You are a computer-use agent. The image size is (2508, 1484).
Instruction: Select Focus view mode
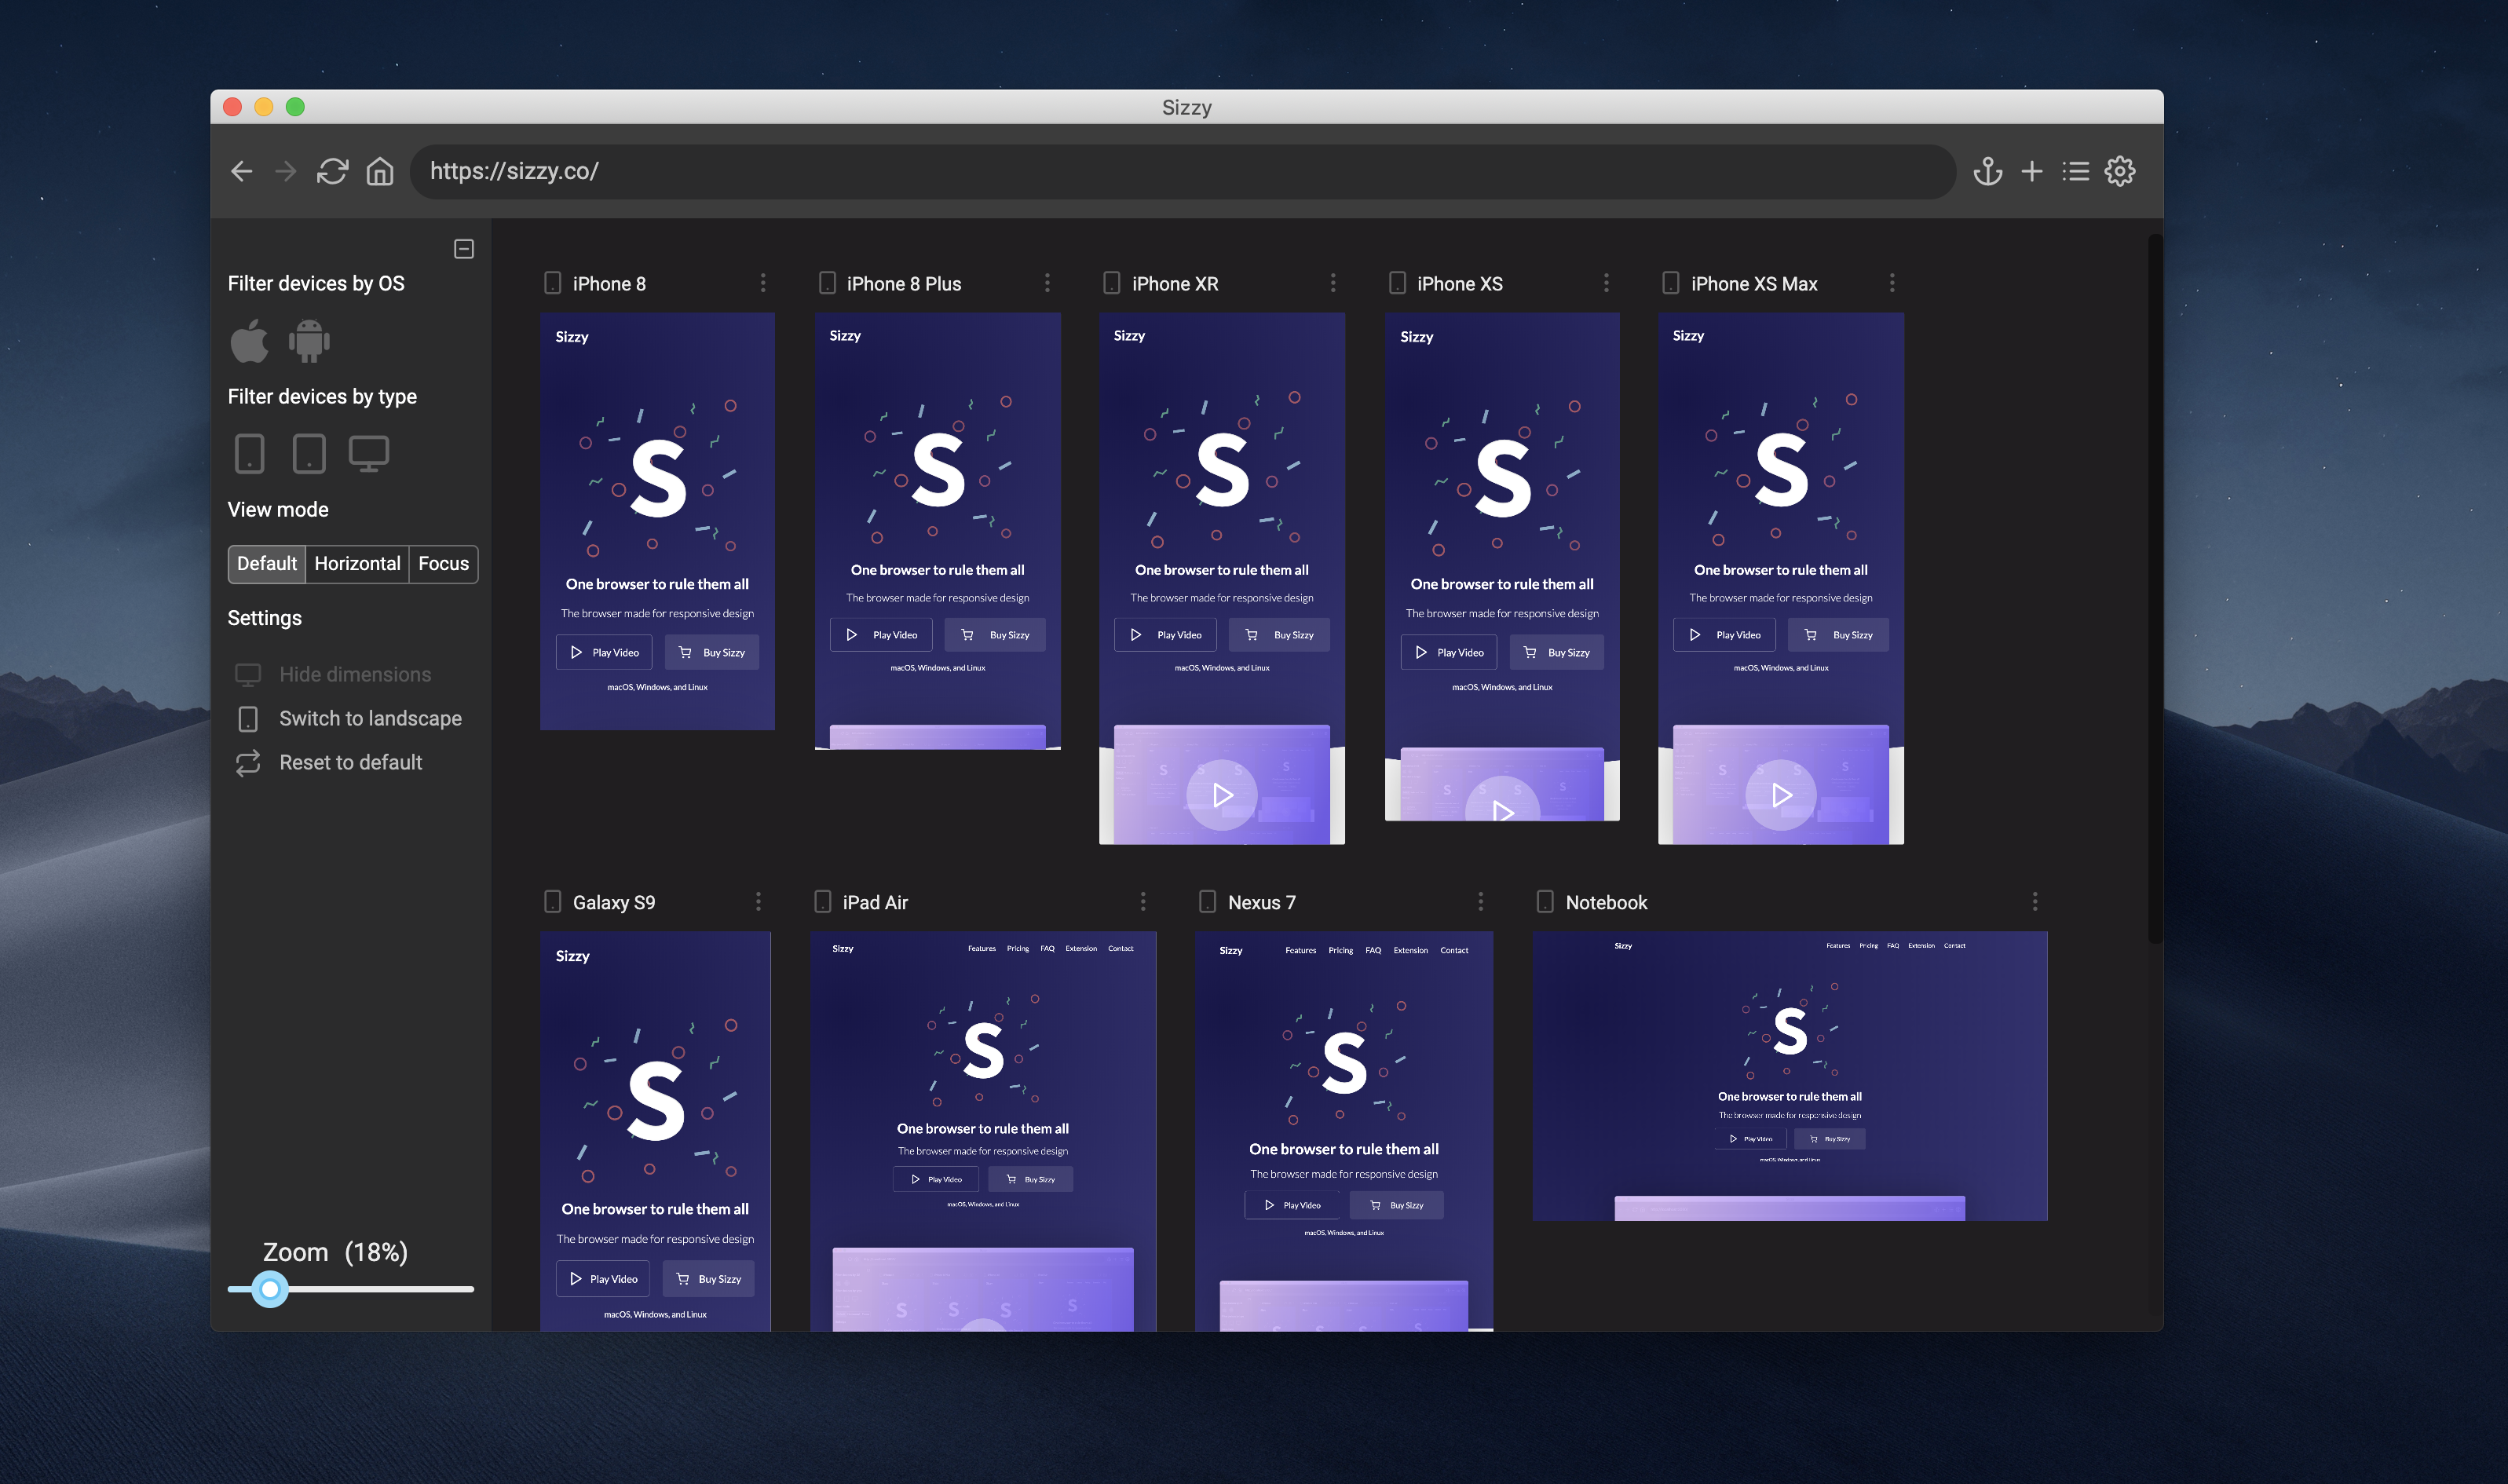click(x=443, y=564)
